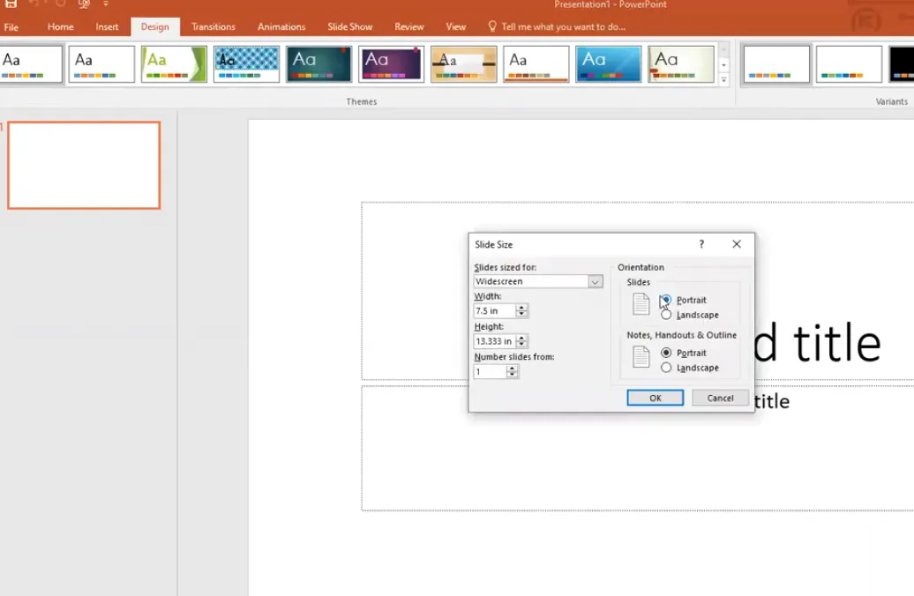This screenshot has width=914, height=596.
Task: Click the Save icon in quick access toolbar
Action: tap(11, 4)
